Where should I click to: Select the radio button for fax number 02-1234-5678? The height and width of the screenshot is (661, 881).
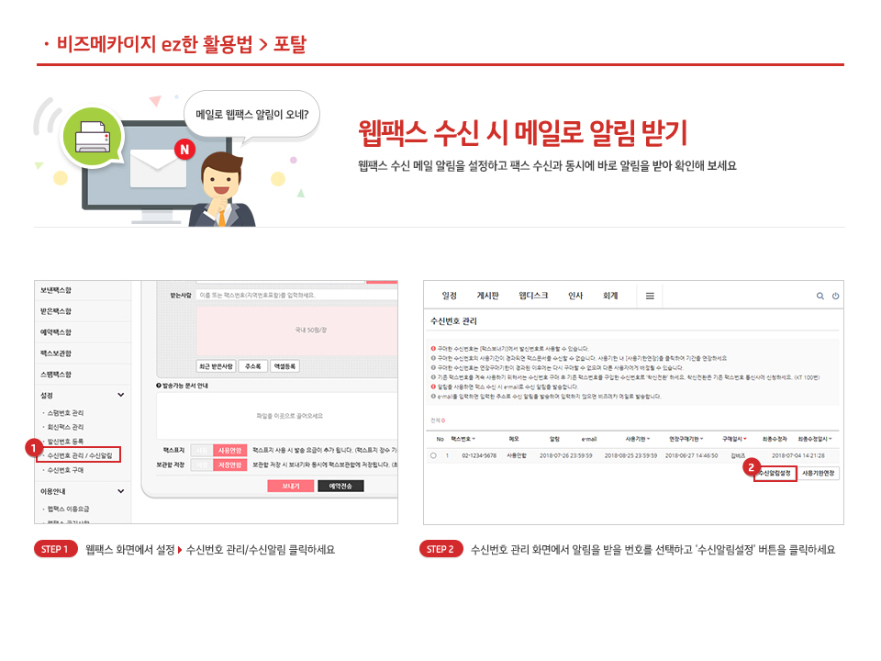[433, 456]
